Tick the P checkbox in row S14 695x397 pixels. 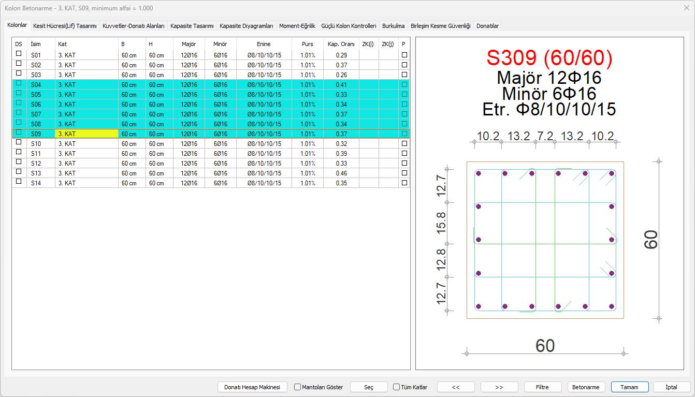coord(404,183)
